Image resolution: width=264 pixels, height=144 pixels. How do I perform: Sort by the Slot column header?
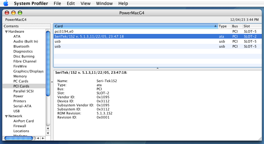pos(252,26)
